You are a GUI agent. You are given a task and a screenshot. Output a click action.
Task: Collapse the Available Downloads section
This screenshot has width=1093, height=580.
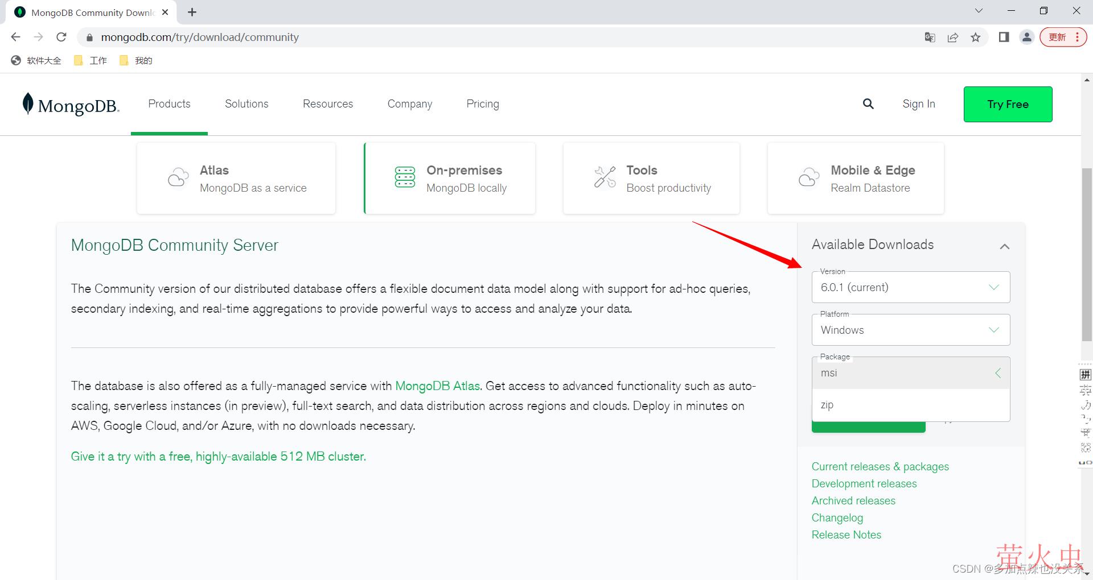pos(1004,246)
